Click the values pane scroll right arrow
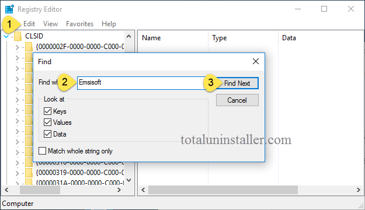365x210 pixels. pos(359,190)
